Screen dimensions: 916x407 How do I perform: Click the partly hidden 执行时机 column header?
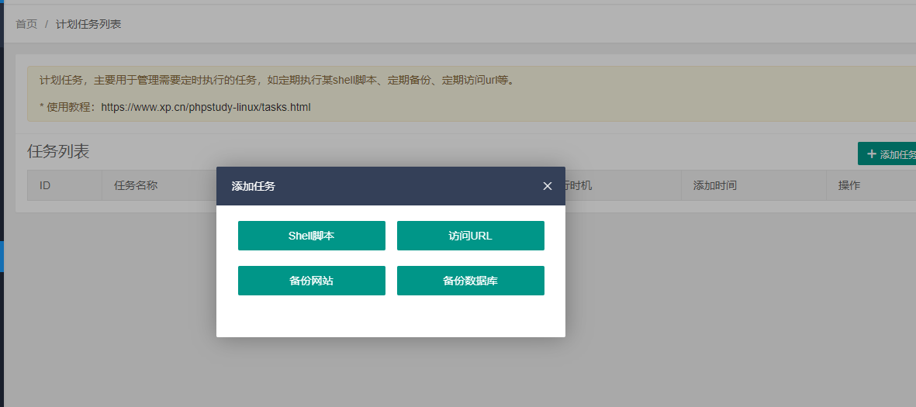(x=579, y=186)
